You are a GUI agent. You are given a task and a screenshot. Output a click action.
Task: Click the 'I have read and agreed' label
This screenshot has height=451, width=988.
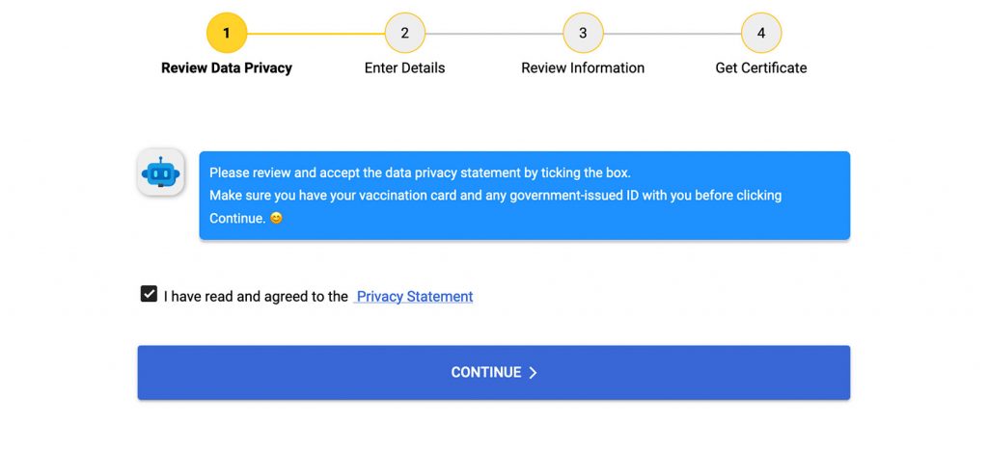click(x=256, y=296)
